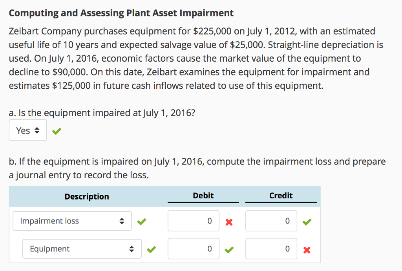Click the Description column header

click(87, 196)
